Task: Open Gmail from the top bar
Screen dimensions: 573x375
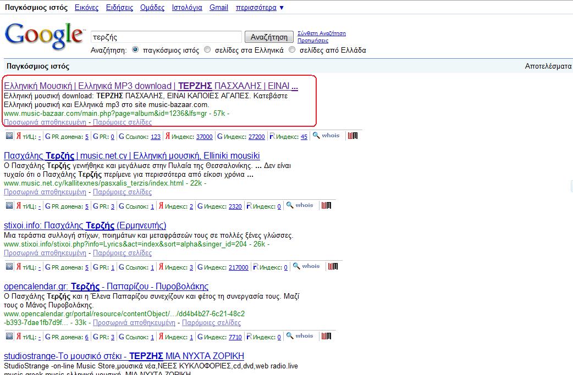Action: [219, 7]
